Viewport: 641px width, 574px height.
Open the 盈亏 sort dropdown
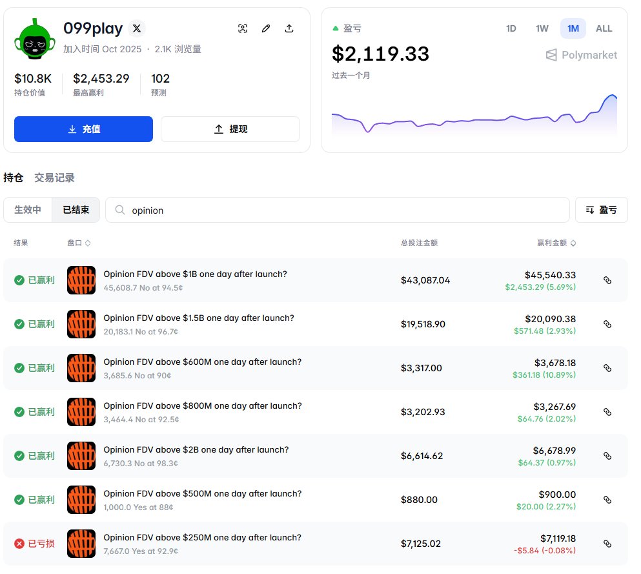pyautogui.click(x=601, y=210)
